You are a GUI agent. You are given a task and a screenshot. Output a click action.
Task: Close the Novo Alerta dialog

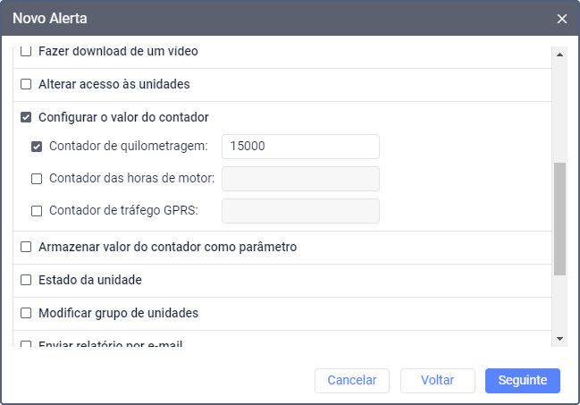point(562,18)
